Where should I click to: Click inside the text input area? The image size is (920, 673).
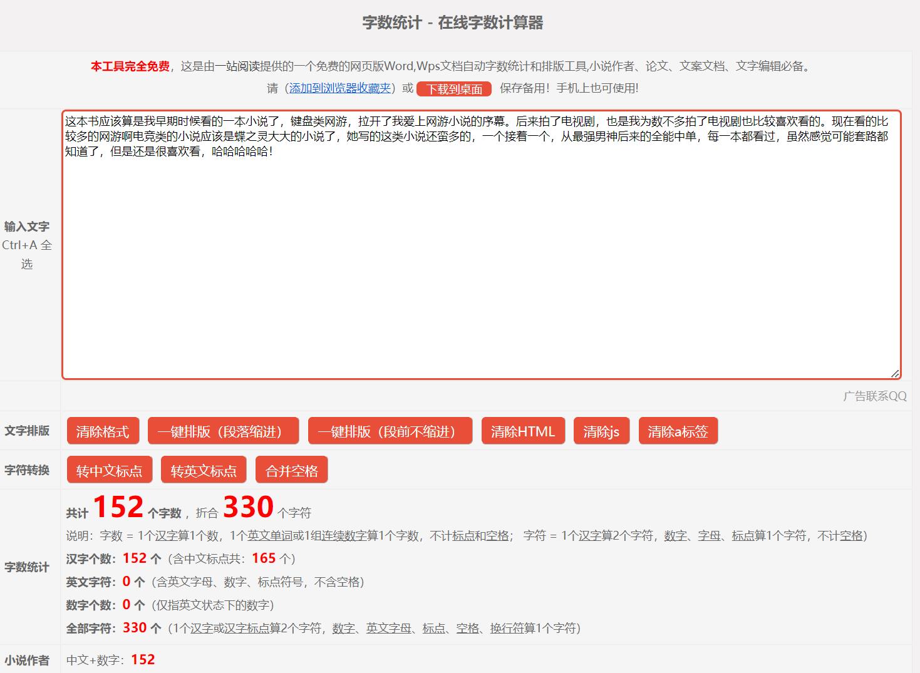pos(481,245)
